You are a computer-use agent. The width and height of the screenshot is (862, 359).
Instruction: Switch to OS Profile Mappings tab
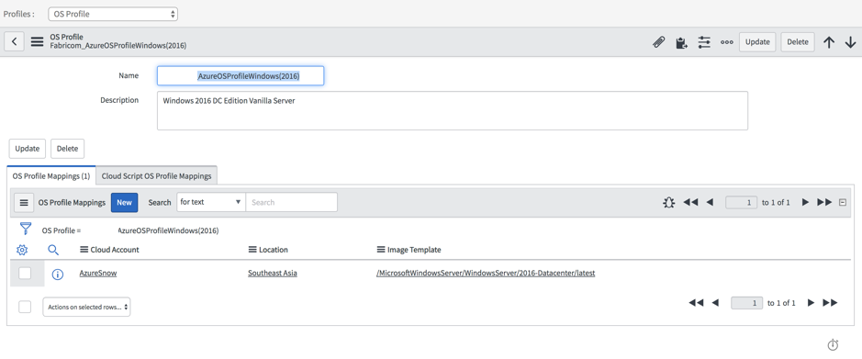click(x=51, y=176)
